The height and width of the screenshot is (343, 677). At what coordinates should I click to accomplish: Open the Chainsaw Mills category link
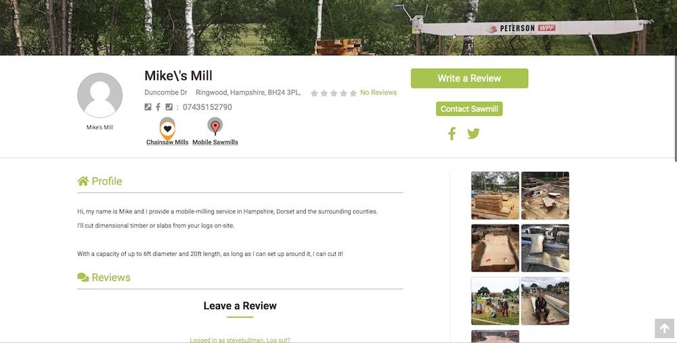click(x=167, y=142)
